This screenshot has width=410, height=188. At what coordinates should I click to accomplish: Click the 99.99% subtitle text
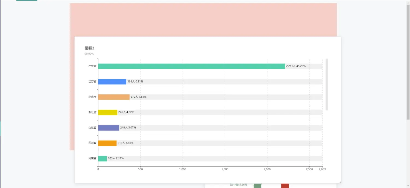[x=89, y=54]
